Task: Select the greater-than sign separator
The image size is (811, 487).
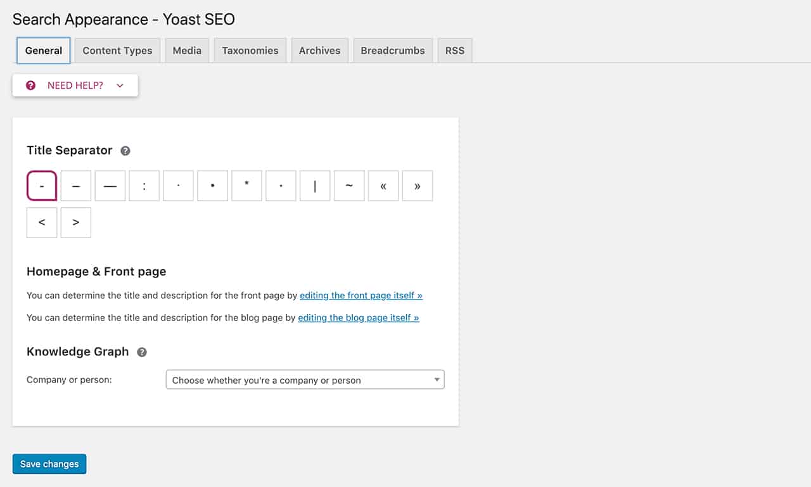Action: pos(76,222)
